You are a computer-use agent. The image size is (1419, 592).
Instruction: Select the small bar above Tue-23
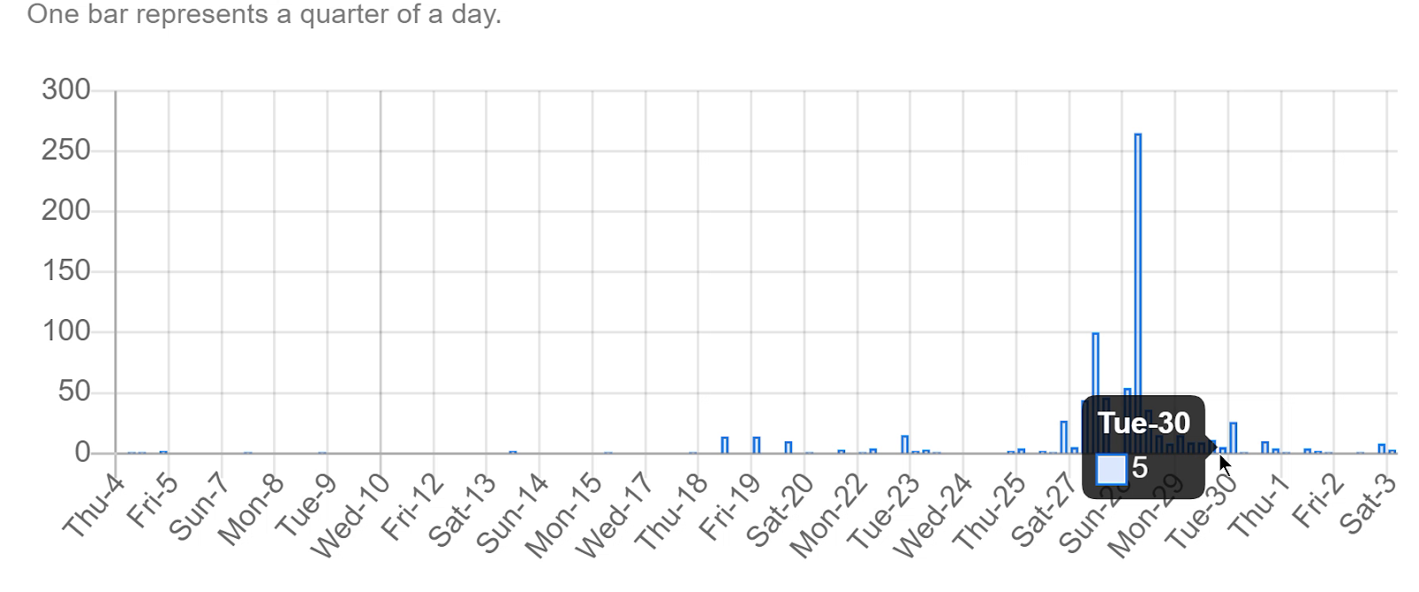[x=905, y=445]
